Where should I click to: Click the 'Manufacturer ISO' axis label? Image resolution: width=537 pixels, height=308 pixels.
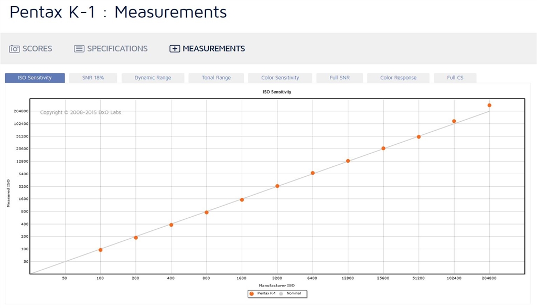[x=277, y=285]
